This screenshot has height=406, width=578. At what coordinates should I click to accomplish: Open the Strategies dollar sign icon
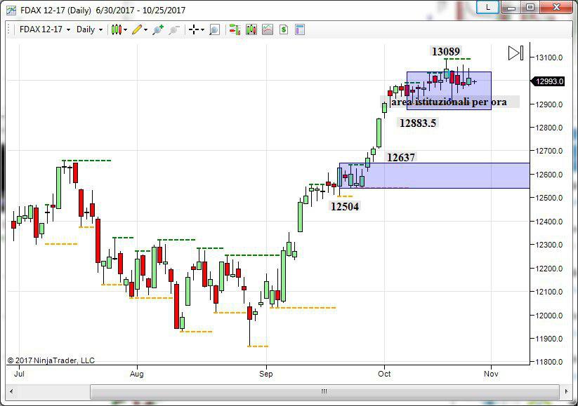coord(284,29)
